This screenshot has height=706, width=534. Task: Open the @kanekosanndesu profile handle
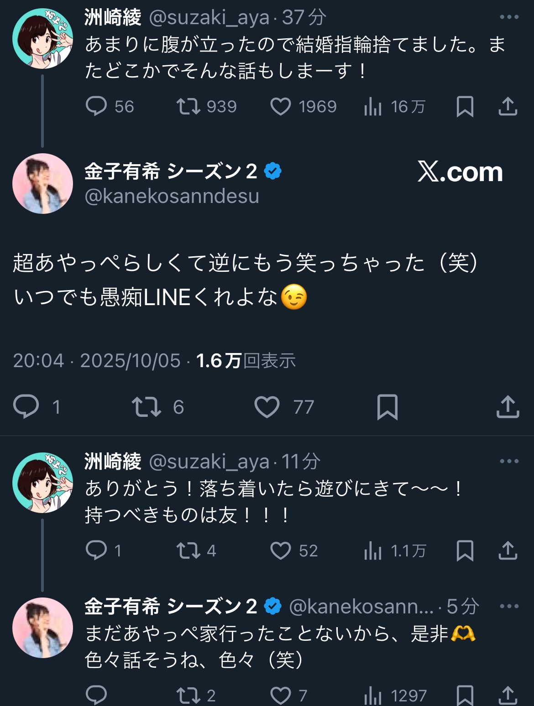point(172,196)
